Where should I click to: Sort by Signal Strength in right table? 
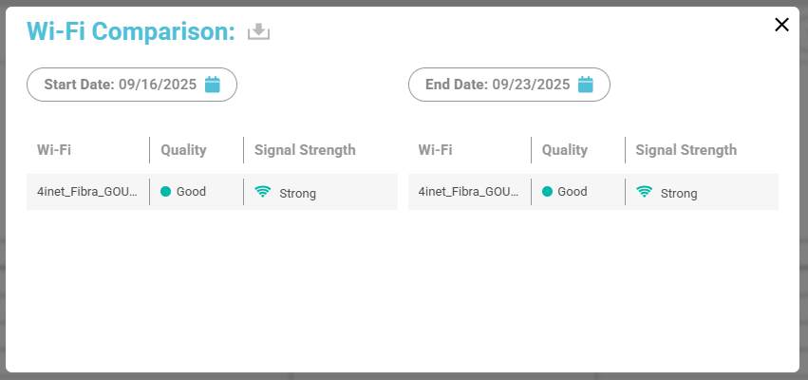686,150
